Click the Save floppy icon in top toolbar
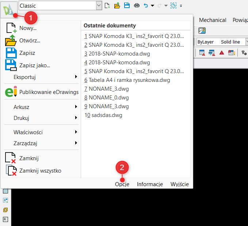Image resolution: width=248 pixels, height=226 pixels. 127,5
